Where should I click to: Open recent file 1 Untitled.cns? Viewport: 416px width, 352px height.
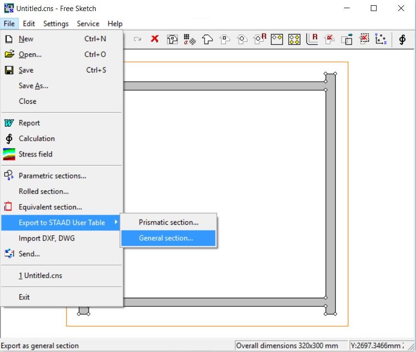(62, 276)
